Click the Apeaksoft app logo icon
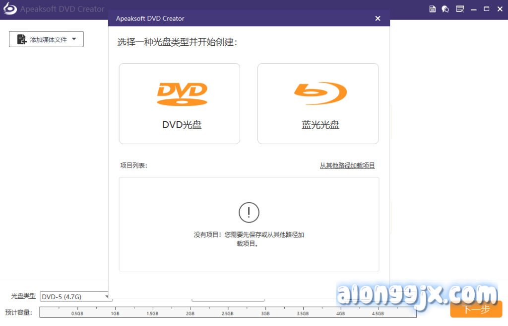Viewport: 508px width, 326px height. (9, 9)
